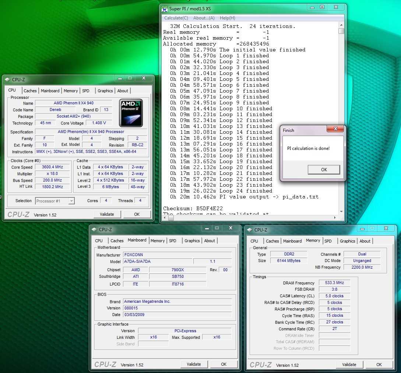The height and width of the screenshot is (373, 401).
Task: Click Super PI vertical scrollbar down arrow
Action: click(x=341, y=212)
